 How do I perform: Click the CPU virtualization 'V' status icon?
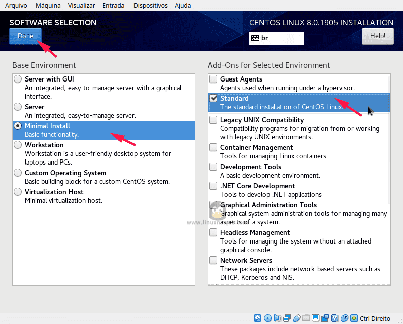coord(334,318)
